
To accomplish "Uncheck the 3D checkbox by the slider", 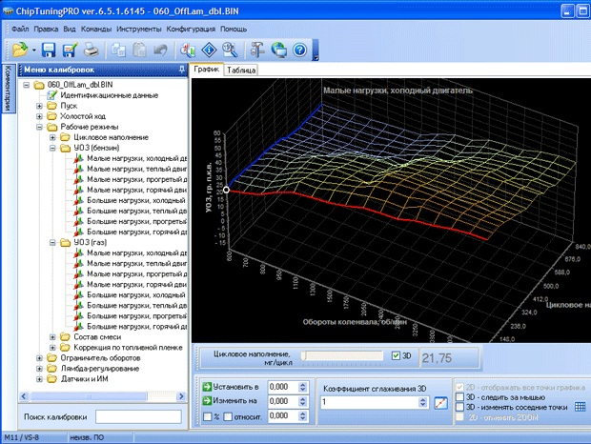I will click(396, 355).
